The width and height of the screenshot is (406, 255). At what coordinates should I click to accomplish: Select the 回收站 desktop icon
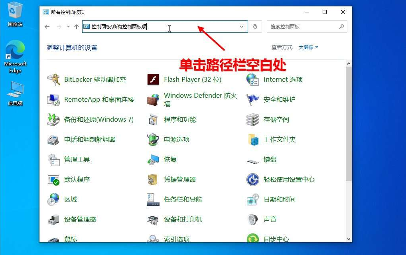(15, 14)
